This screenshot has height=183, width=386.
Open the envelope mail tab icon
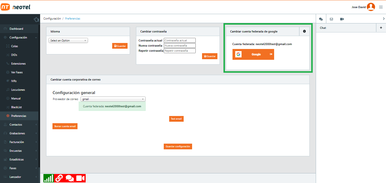[x=331, y=19]
